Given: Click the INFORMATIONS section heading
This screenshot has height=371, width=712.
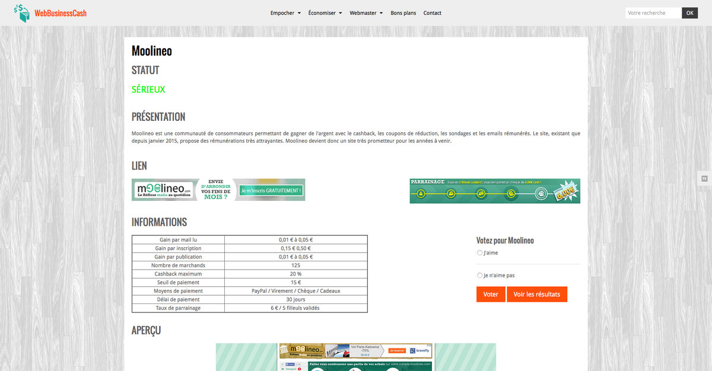Looking at the screenshot, I should point(159,222).
